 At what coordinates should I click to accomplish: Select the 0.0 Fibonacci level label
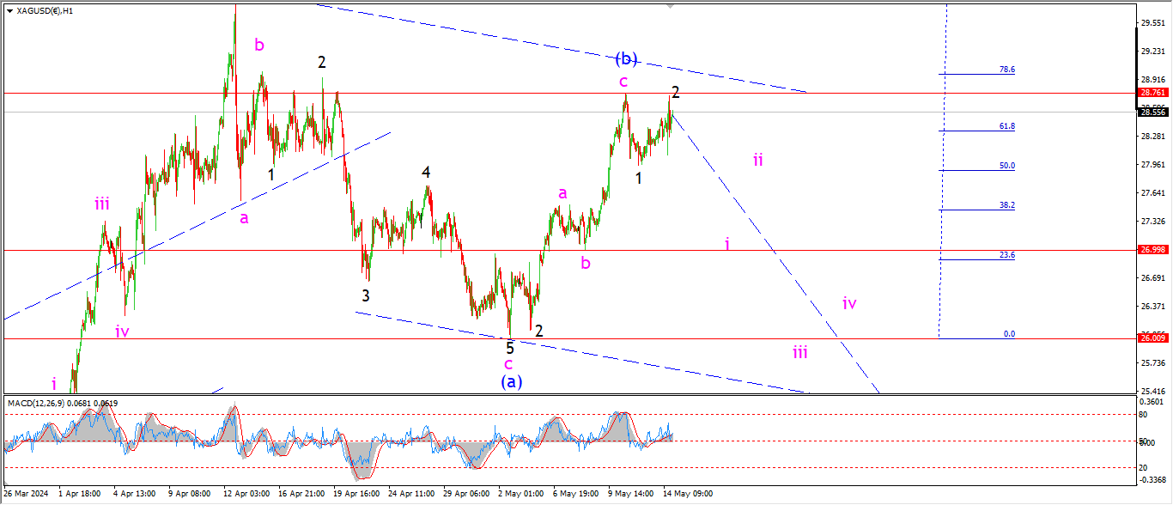[1009, 334]
